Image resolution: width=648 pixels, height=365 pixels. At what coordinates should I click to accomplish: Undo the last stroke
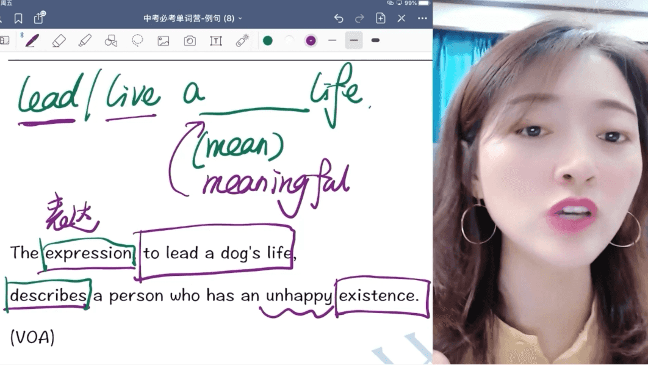pyautogui.click(x=339, y=18)
